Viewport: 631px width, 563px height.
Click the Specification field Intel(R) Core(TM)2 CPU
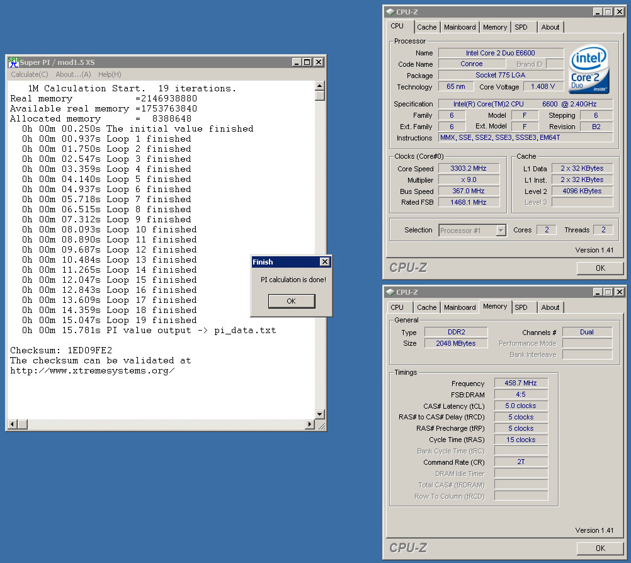[x=526, y=104]
